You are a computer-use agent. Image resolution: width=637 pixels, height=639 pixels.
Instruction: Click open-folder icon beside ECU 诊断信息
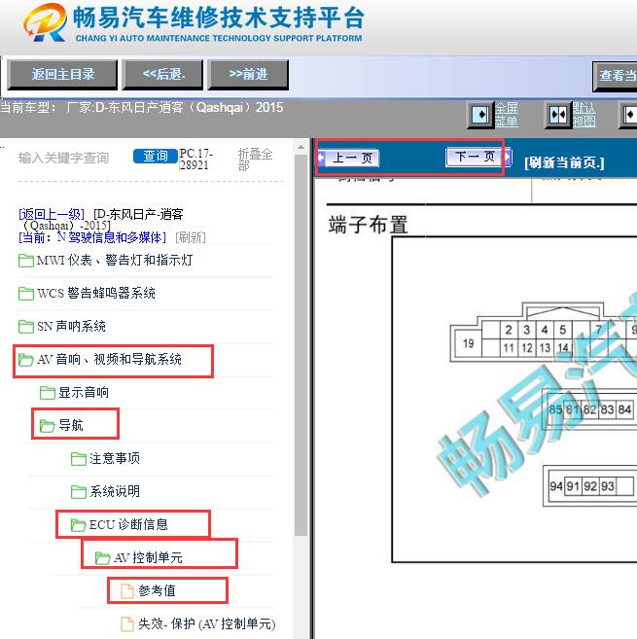point(78,525)
